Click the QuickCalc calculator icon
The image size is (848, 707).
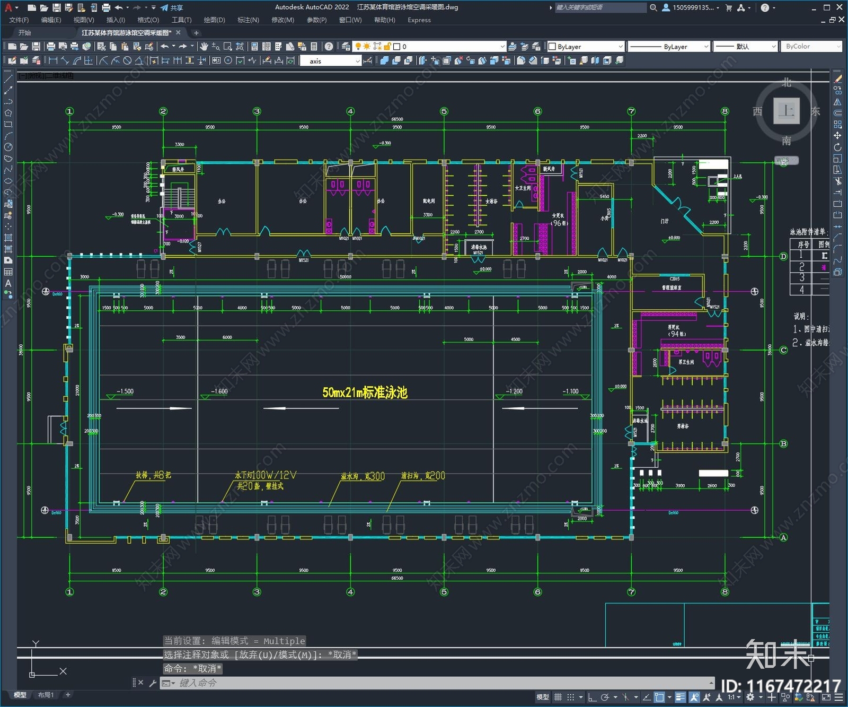tap(314, 47)
